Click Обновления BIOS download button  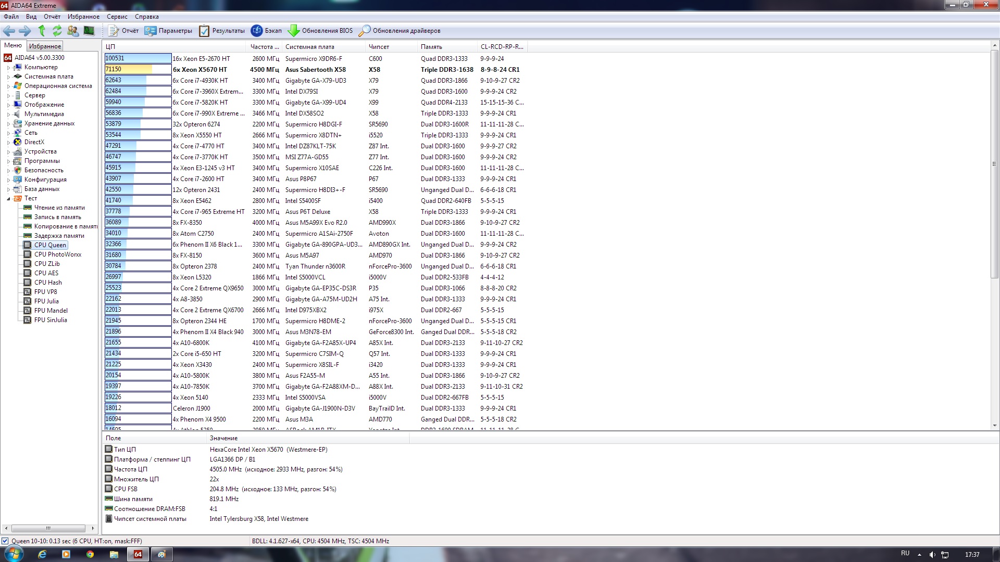click(320, 31)
